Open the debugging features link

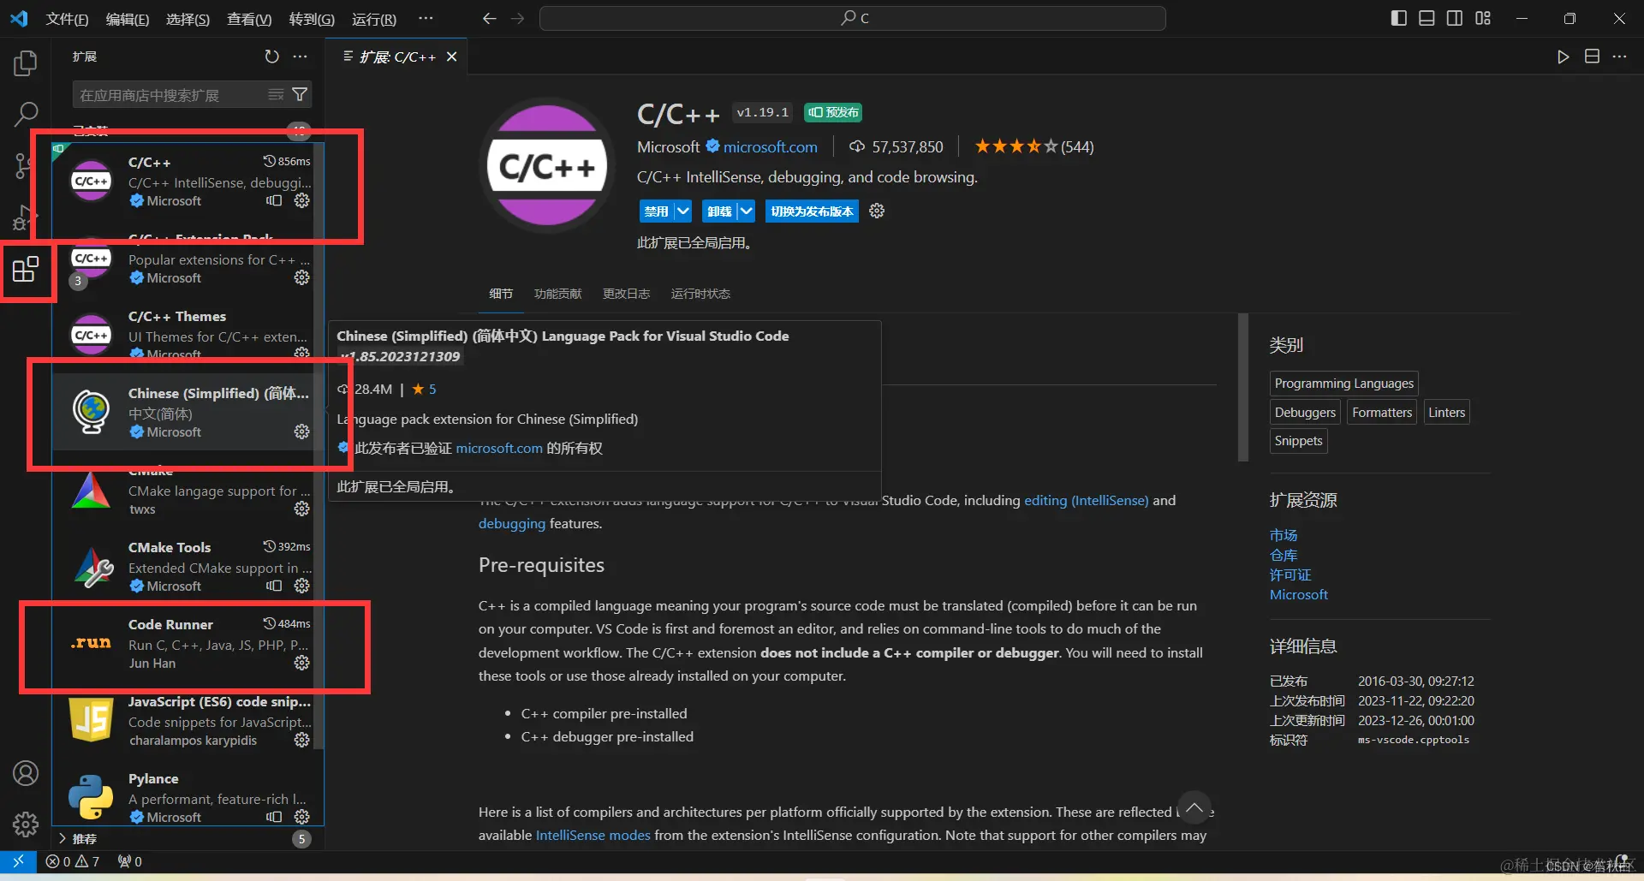(x=512, y=523)
